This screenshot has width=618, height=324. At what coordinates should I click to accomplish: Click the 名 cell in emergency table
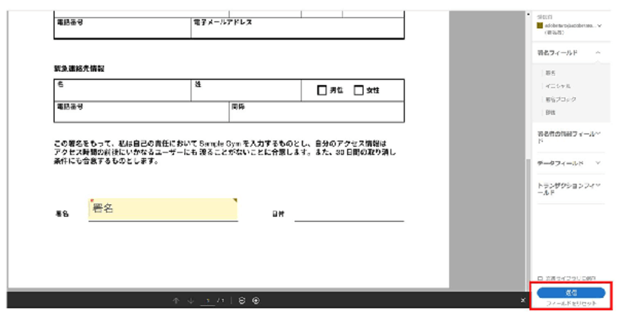123,90
